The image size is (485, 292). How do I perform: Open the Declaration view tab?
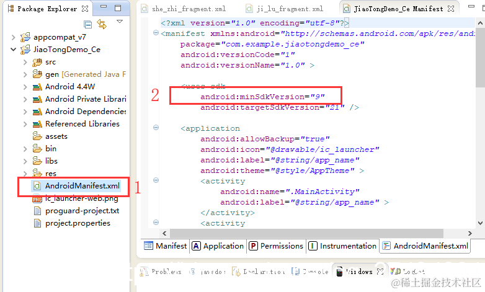[259, 272]
